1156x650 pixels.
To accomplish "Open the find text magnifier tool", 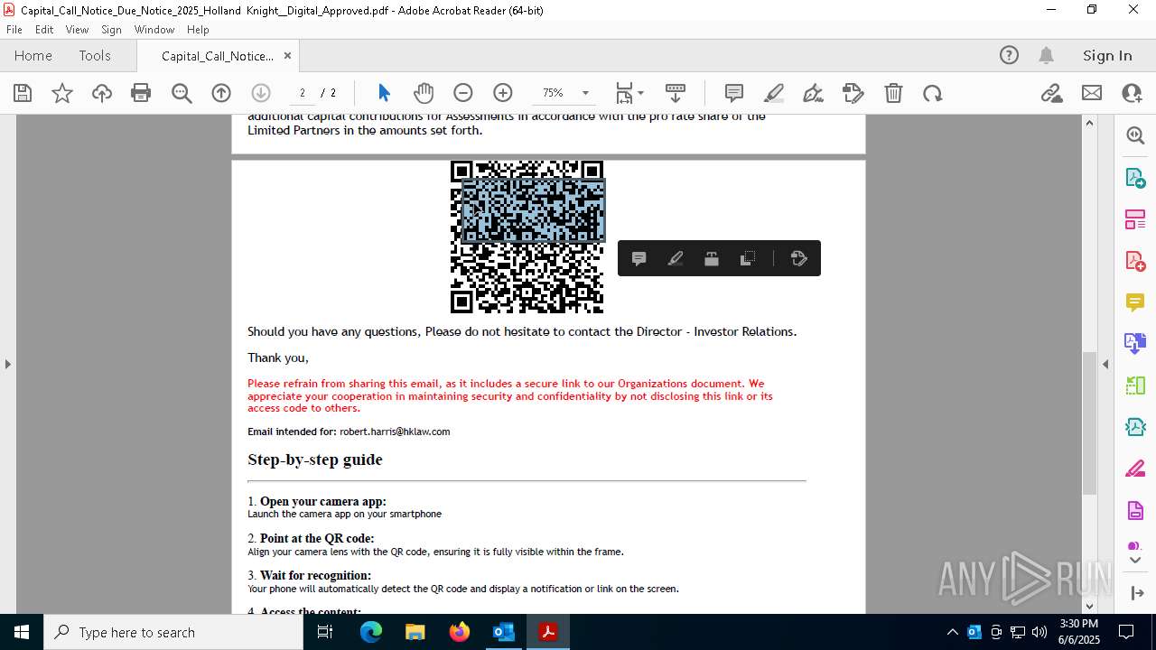I will (182, 93).
